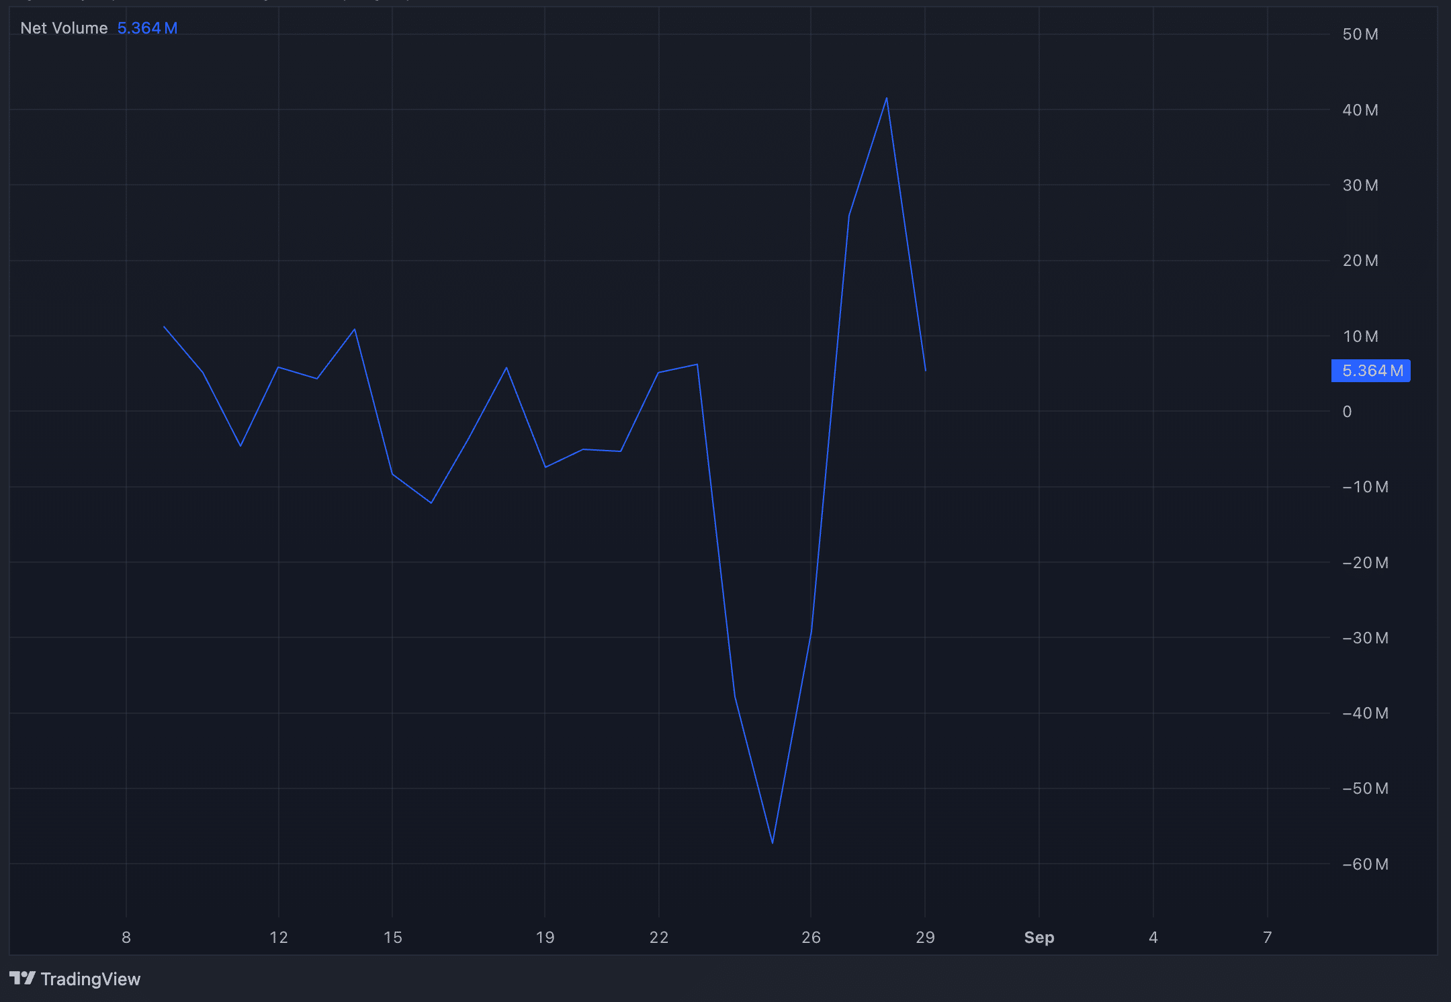Click the 40 M axis label
1451x1002 pixels.
tap(1360, 109)
